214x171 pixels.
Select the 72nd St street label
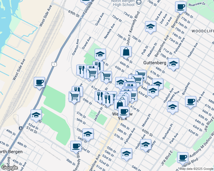117,19
